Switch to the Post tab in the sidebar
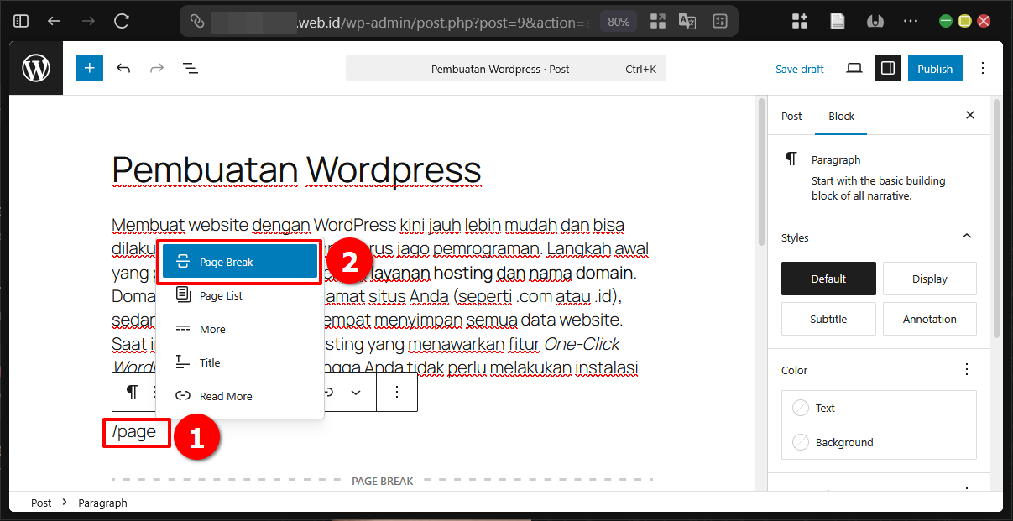Screen dimensions: 1013x521 click(x=791, y=116)
